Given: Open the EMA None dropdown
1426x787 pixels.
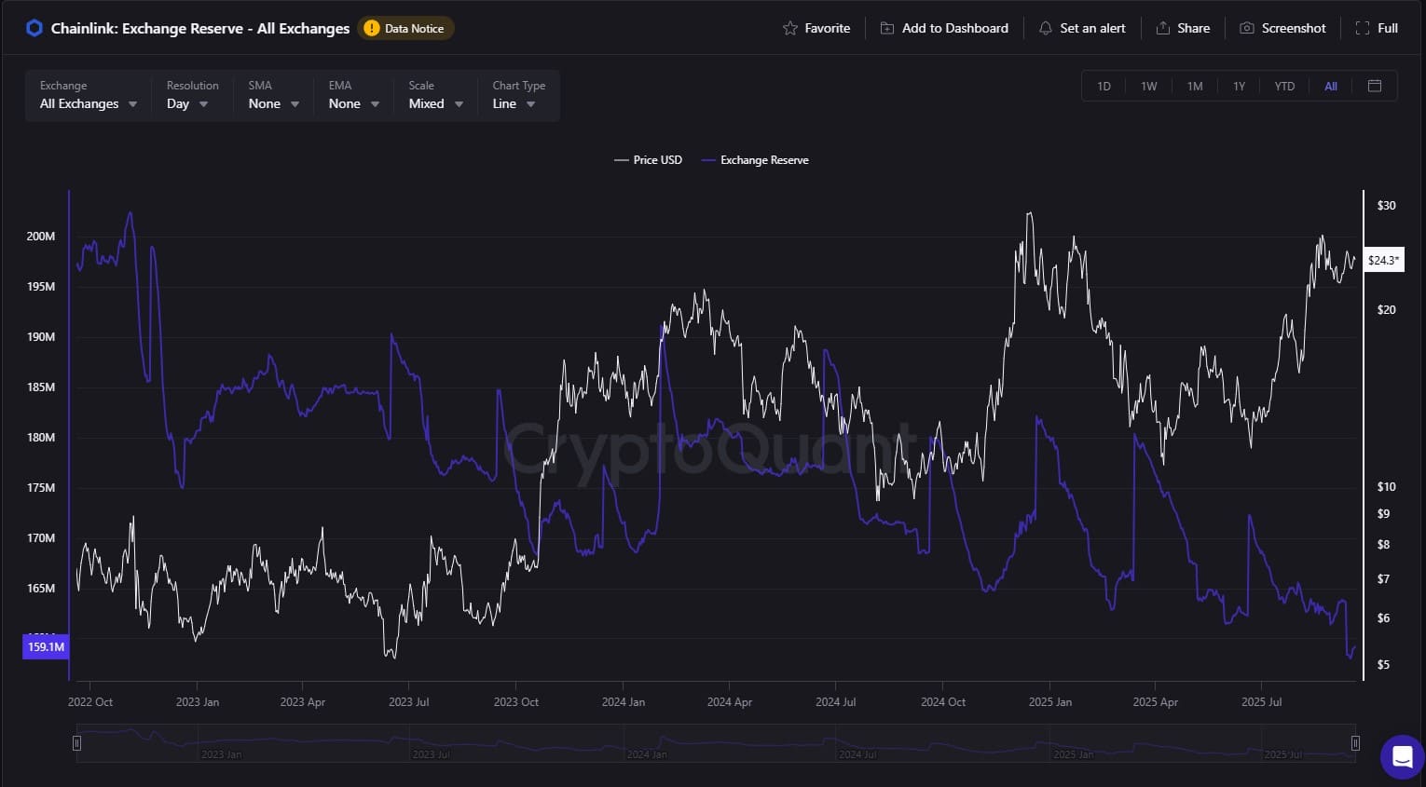Looking at the screenshot, I should [x=353, y=95].
